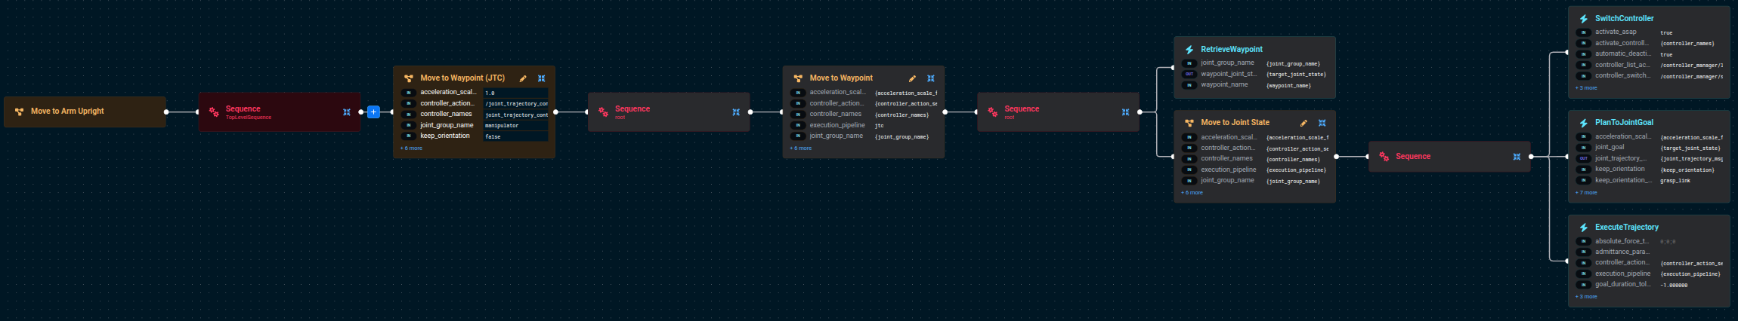Screen dimensions: 1738x321
Task: Collapse the Move to Joint State node
Action: [x=1322, y=123]
